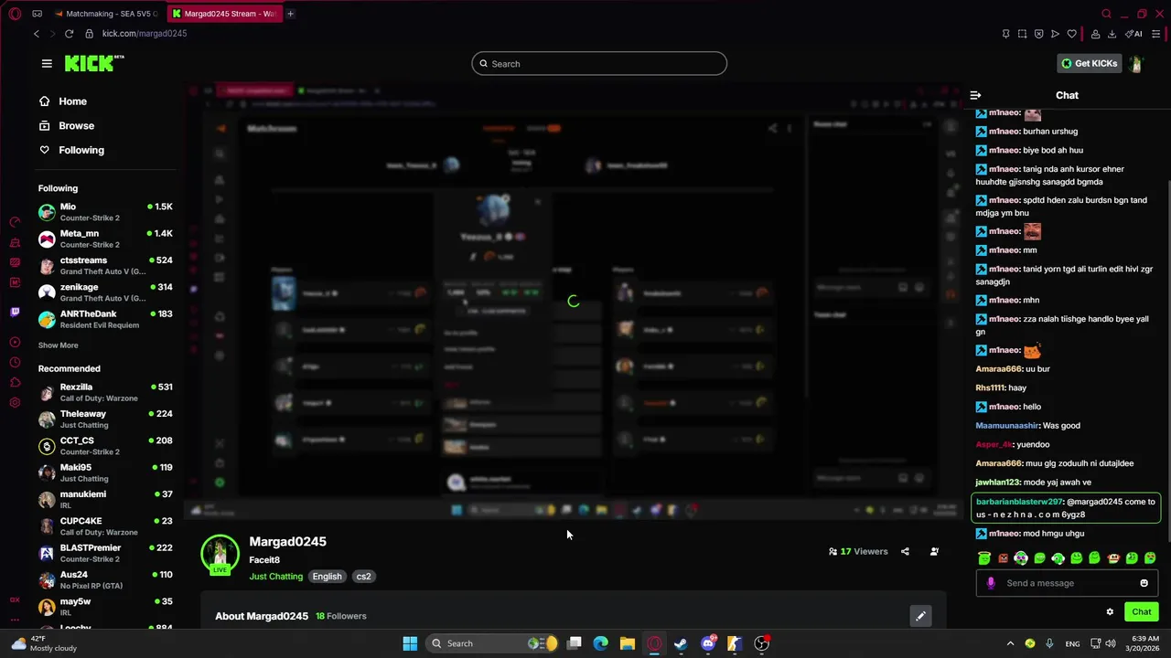1171x658 pixels.
Task: Pick the halo emote in quick emotes
Action: (984, 557)
